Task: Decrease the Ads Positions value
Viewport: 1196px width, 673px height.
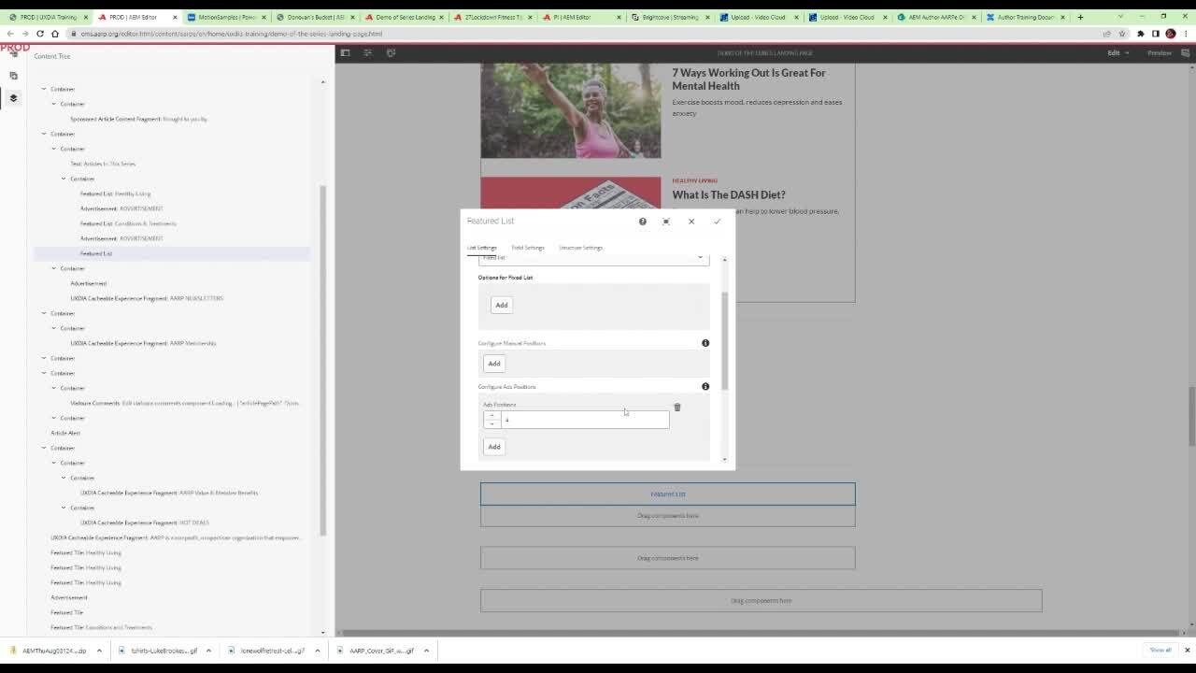Action: pyautogui.click(x=492, y=424)
